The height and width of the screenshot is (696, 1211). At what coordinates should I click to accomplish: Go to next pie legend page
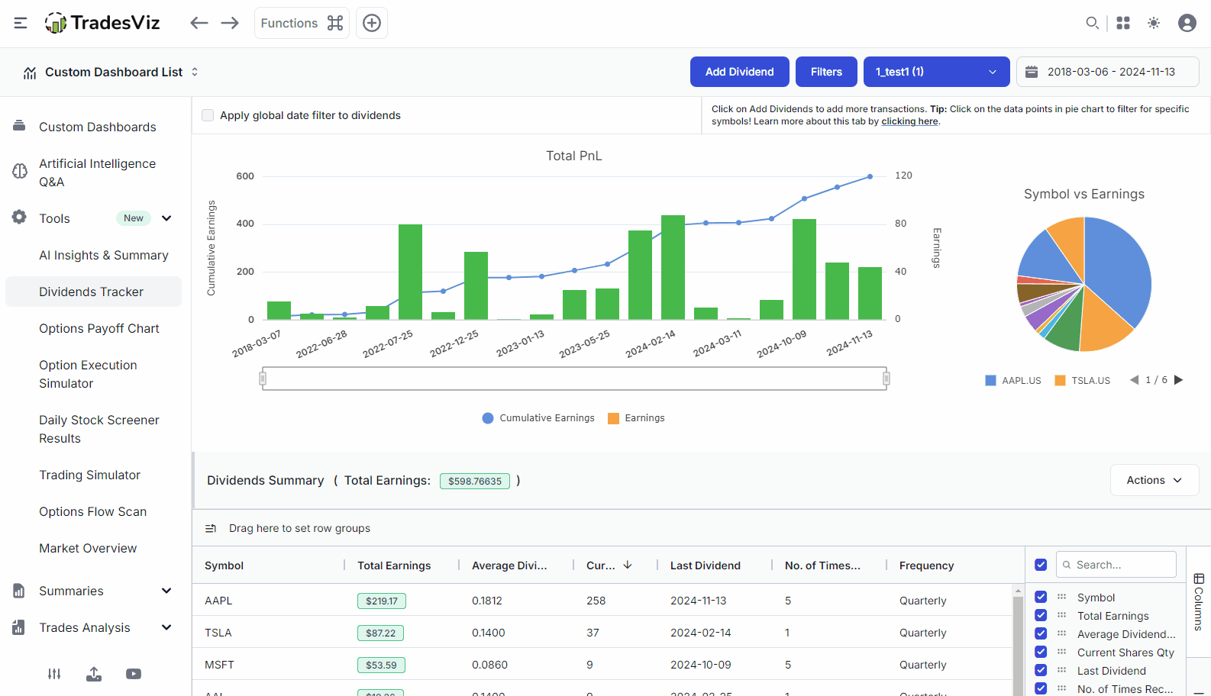pos(1178,380)
